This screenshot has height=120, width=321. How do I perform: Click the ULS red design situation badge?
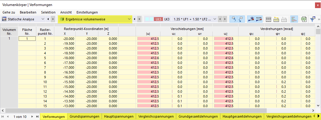(158, 19)
